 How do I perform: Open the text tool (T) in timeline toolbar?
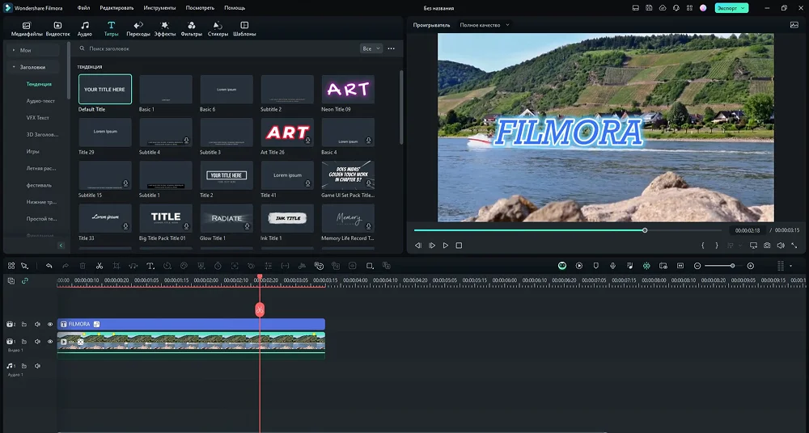pyautogui.click(x=150, y=266)
